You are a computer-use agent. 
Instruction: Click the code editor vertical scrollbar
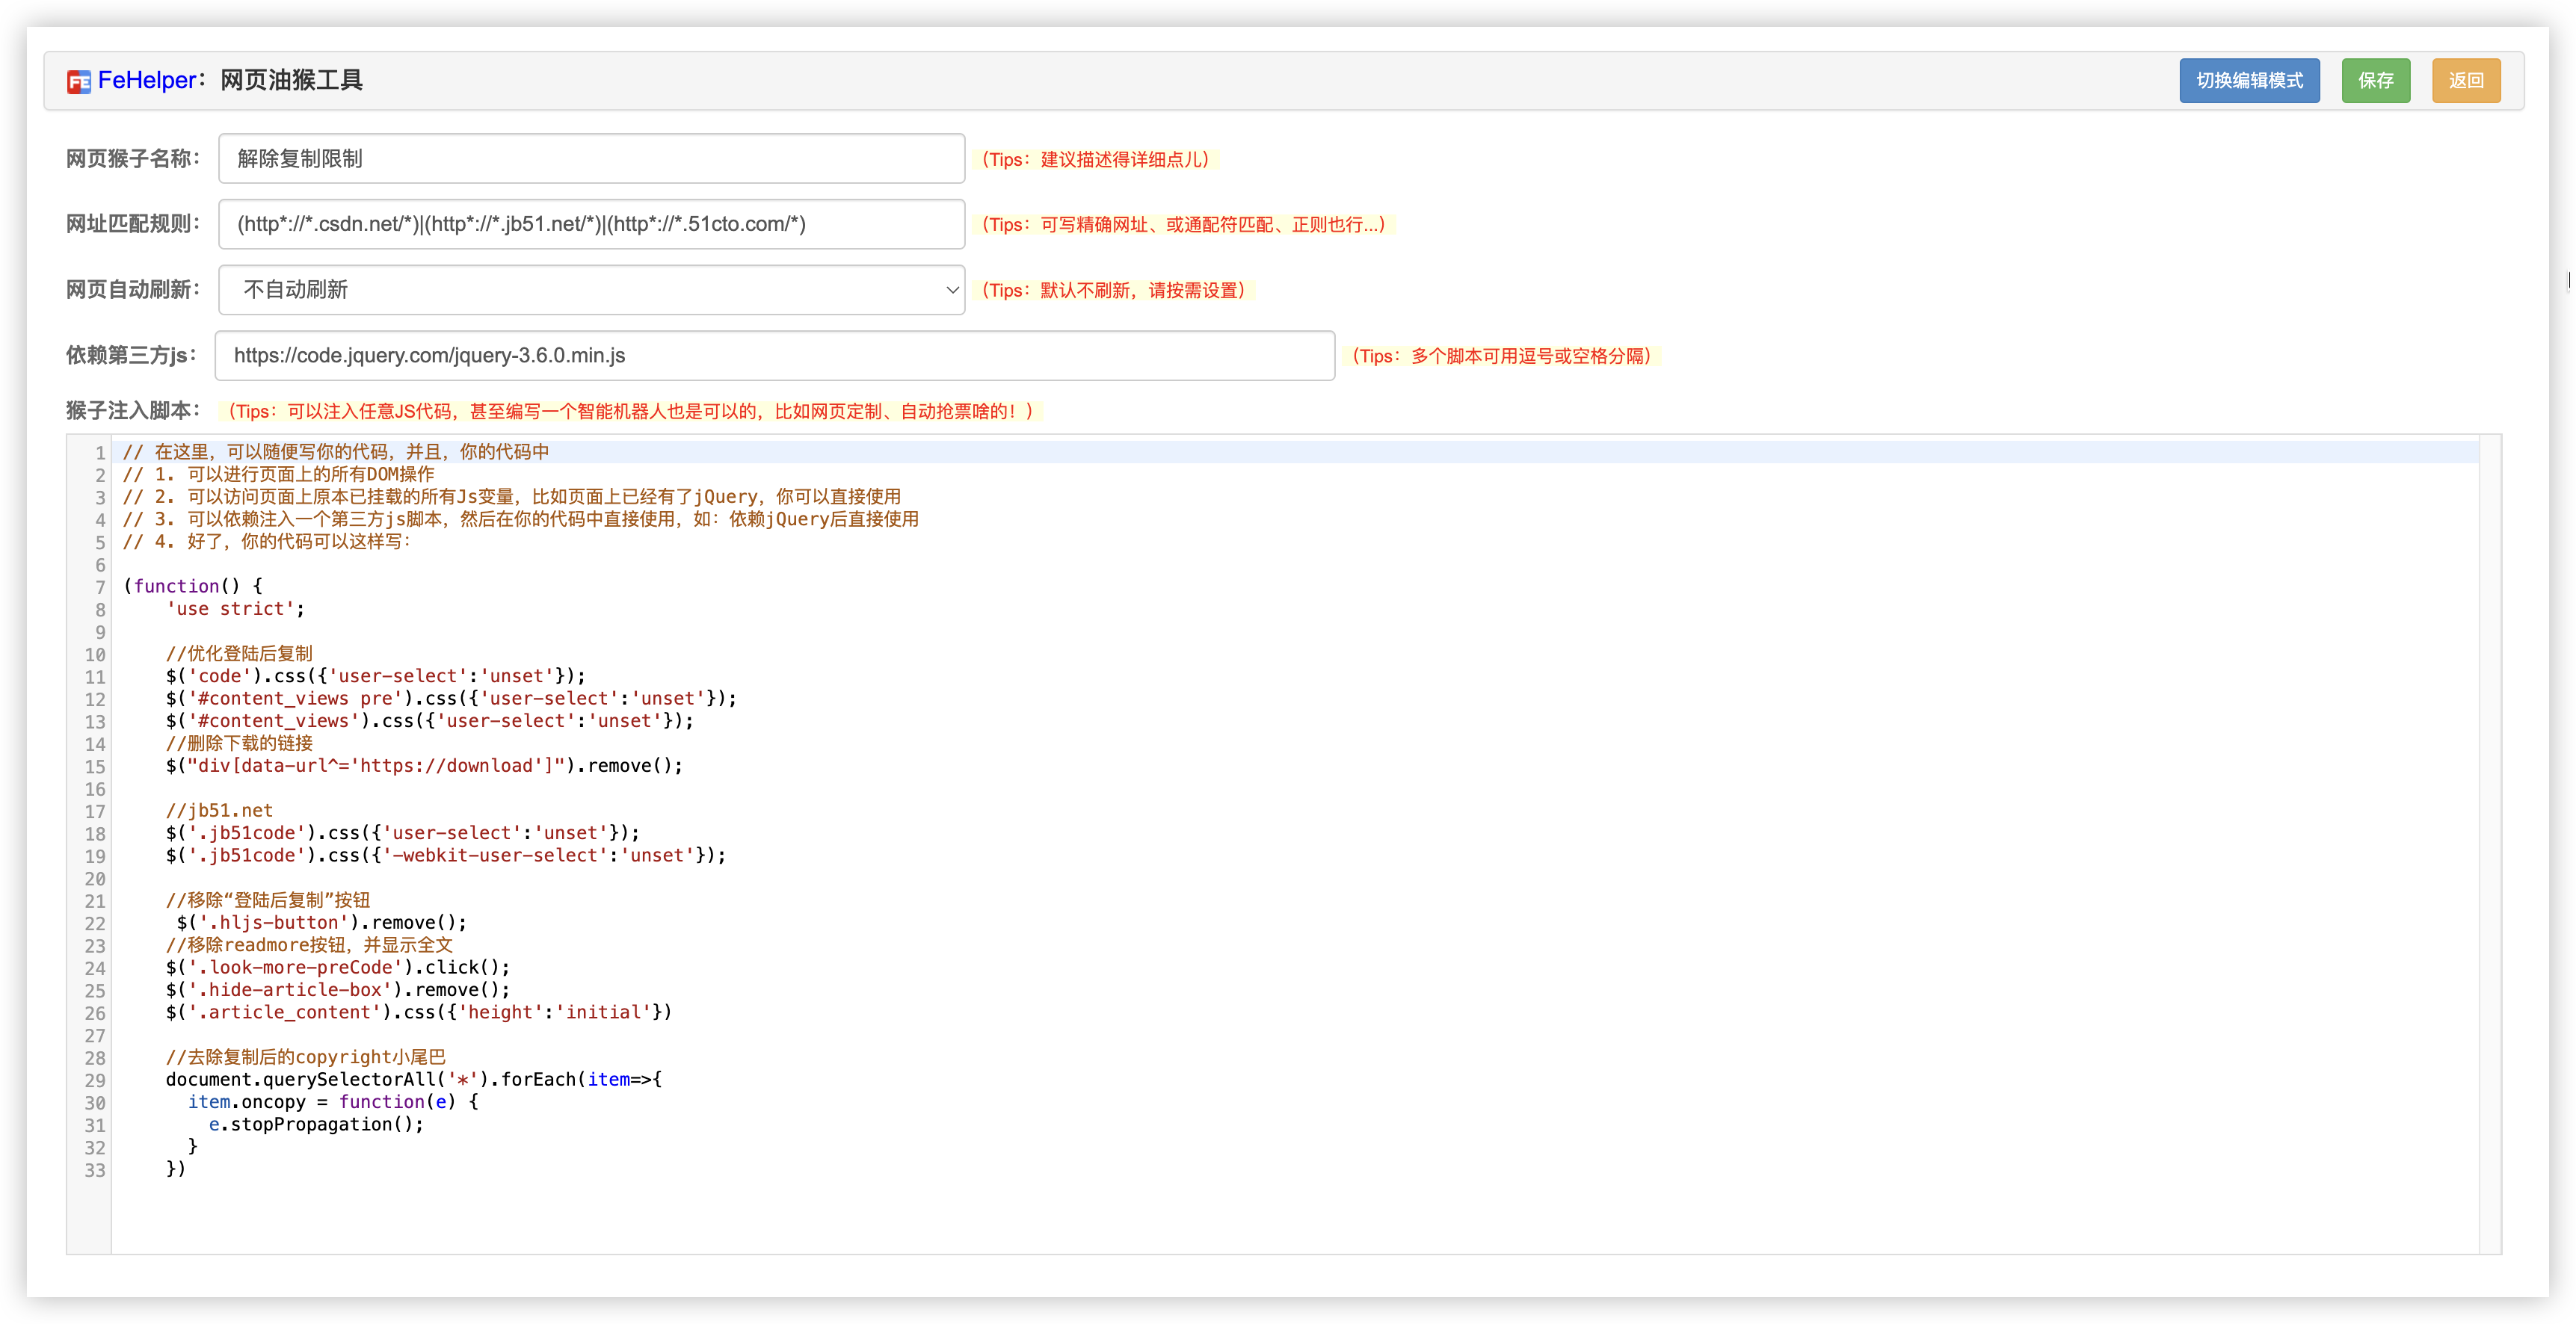click(x=2489, y=844)
